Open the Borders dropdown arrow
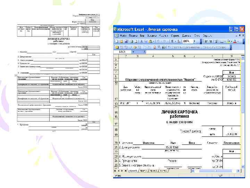The width and height of the screenshot is (250, 188). (x=225, y=41)
